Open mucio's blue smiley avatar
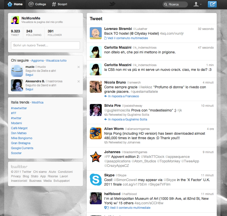Viewport: 227px width, 216px height. point(17,71)
